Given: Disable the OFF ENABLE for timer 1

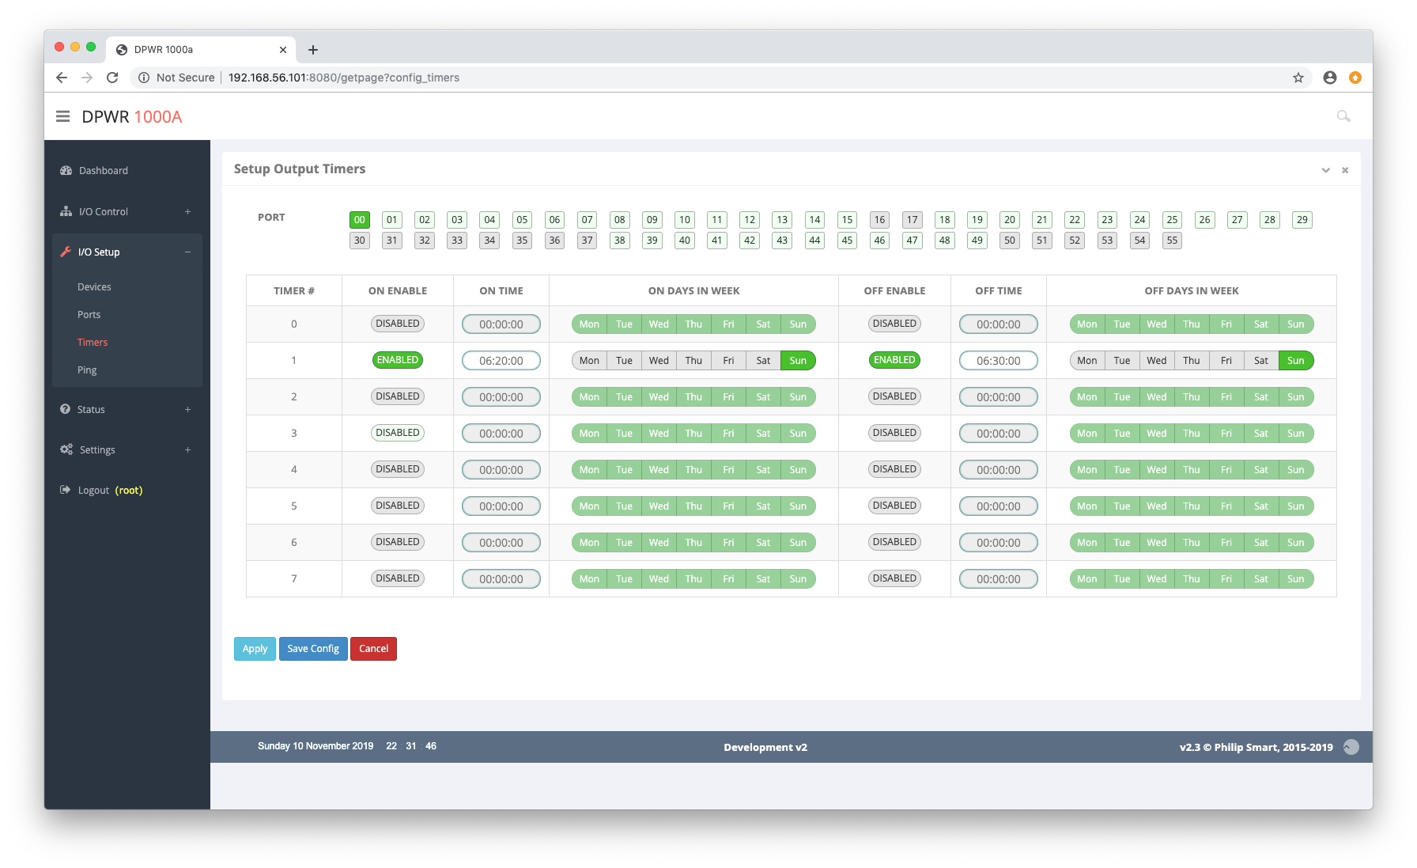Looking at the screenshot, I should (894, 360).
